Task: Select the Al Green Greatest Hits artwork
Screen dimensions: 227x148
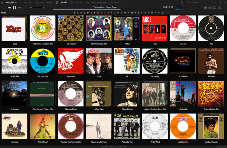Action: [x=211, y=61]
